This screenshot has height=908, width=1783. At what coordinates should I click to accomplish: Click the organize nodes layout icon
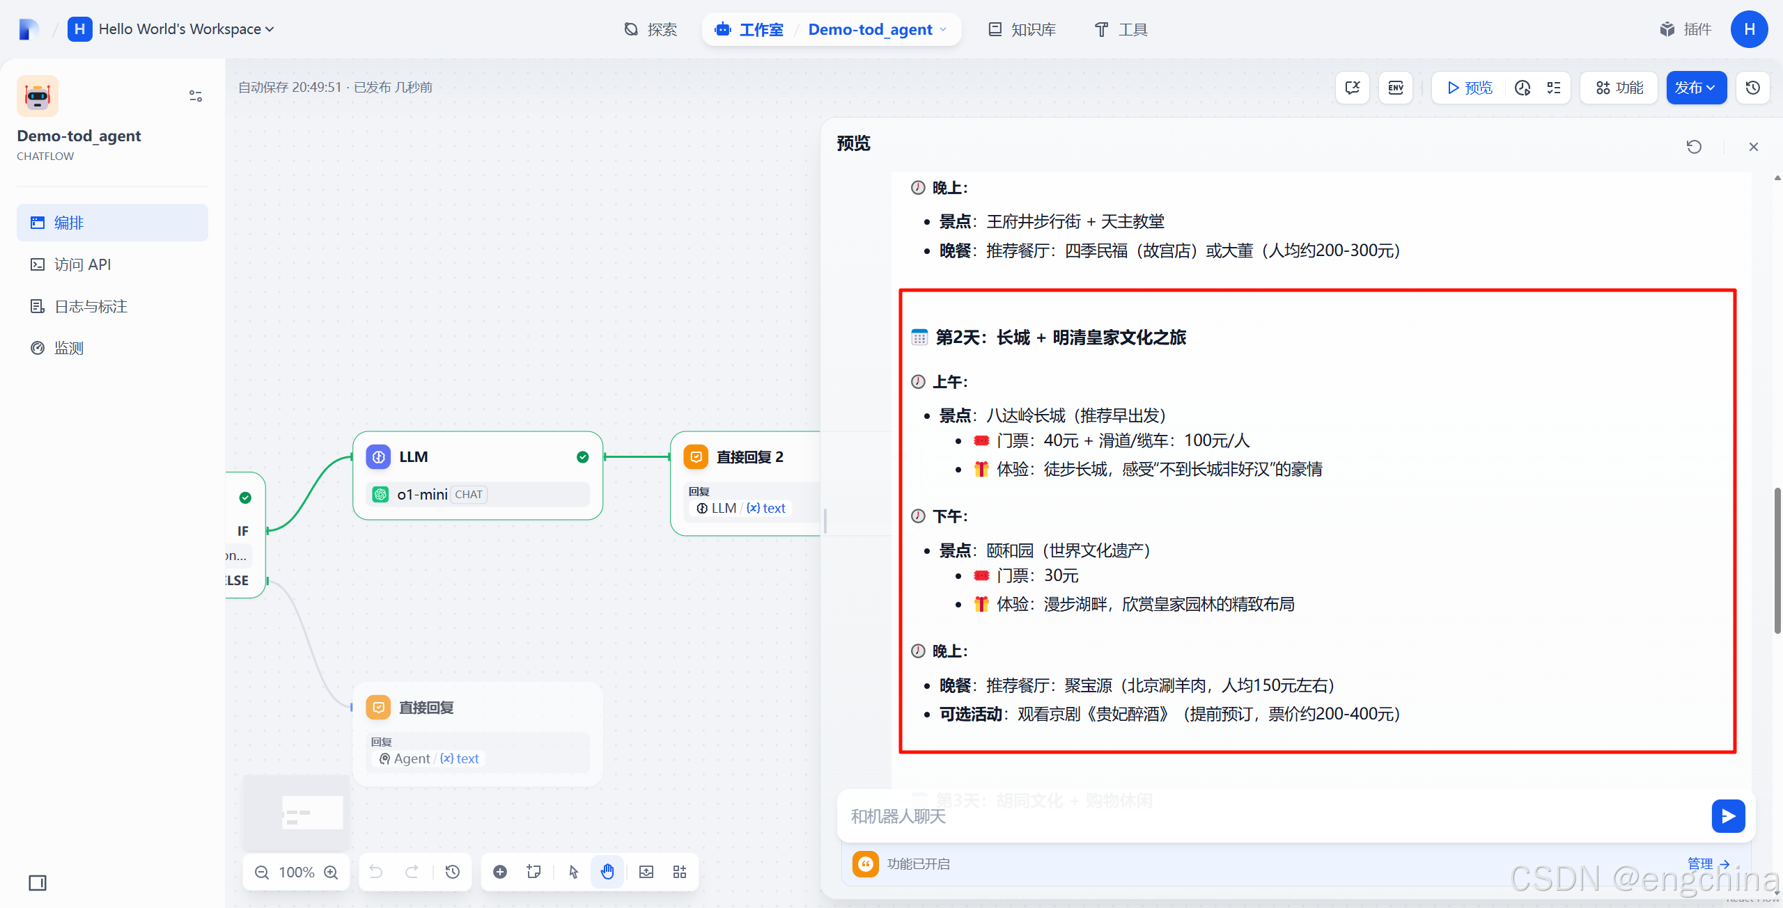[x=680, y=872]
